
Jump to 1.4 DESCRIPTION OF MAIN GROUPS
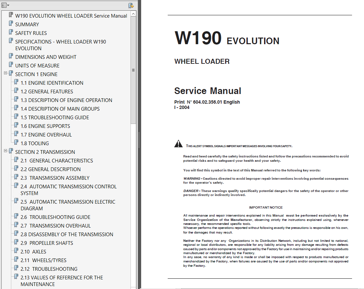60,109
